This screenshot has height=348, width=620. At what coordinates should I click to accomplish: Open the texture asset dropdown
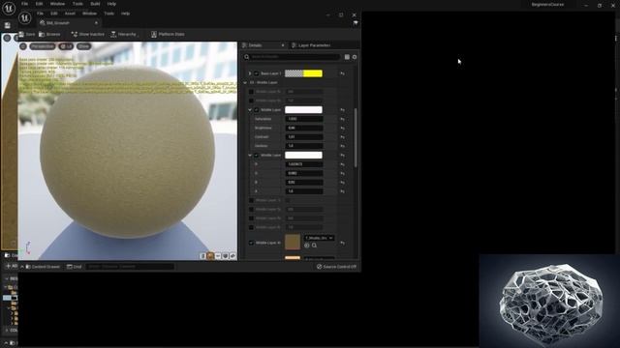pyautogui.click(x=319, y=238)
